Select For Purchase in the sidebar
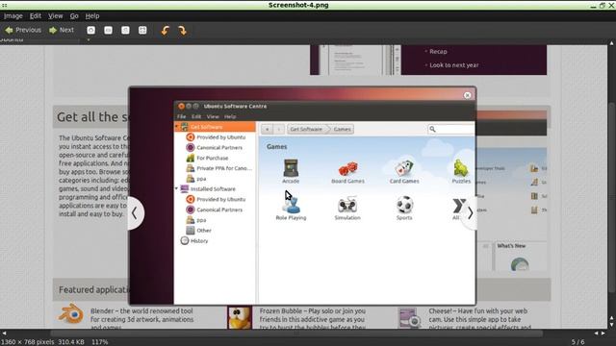This screenshot has width=616, height=346. [207, 158]
